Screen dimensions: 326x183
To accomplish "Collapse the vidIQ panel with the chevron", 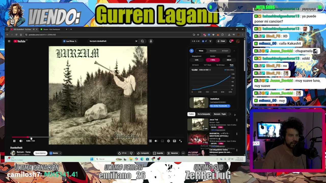I will (x=234, y=51).
